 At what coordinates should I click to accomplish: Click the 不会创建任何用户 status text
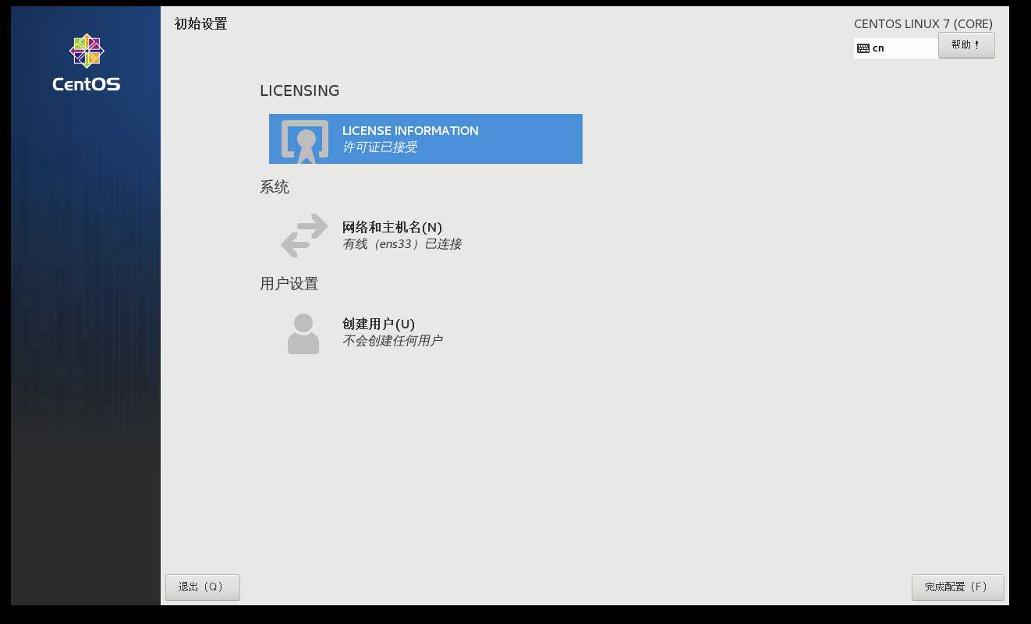[392, 341]
